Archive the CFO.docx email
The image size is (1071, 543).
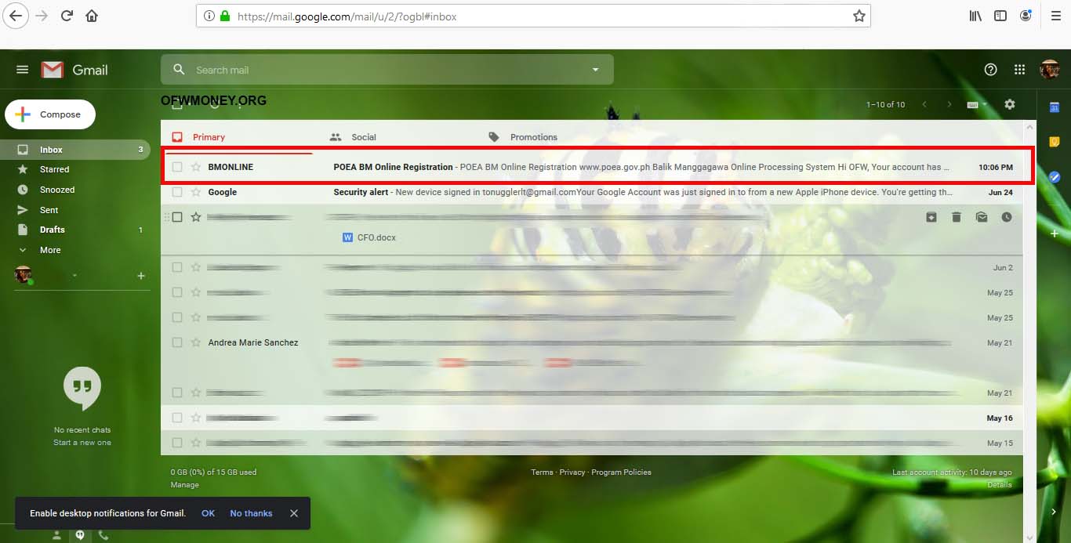pyautogui.click(x=931, y=217)
